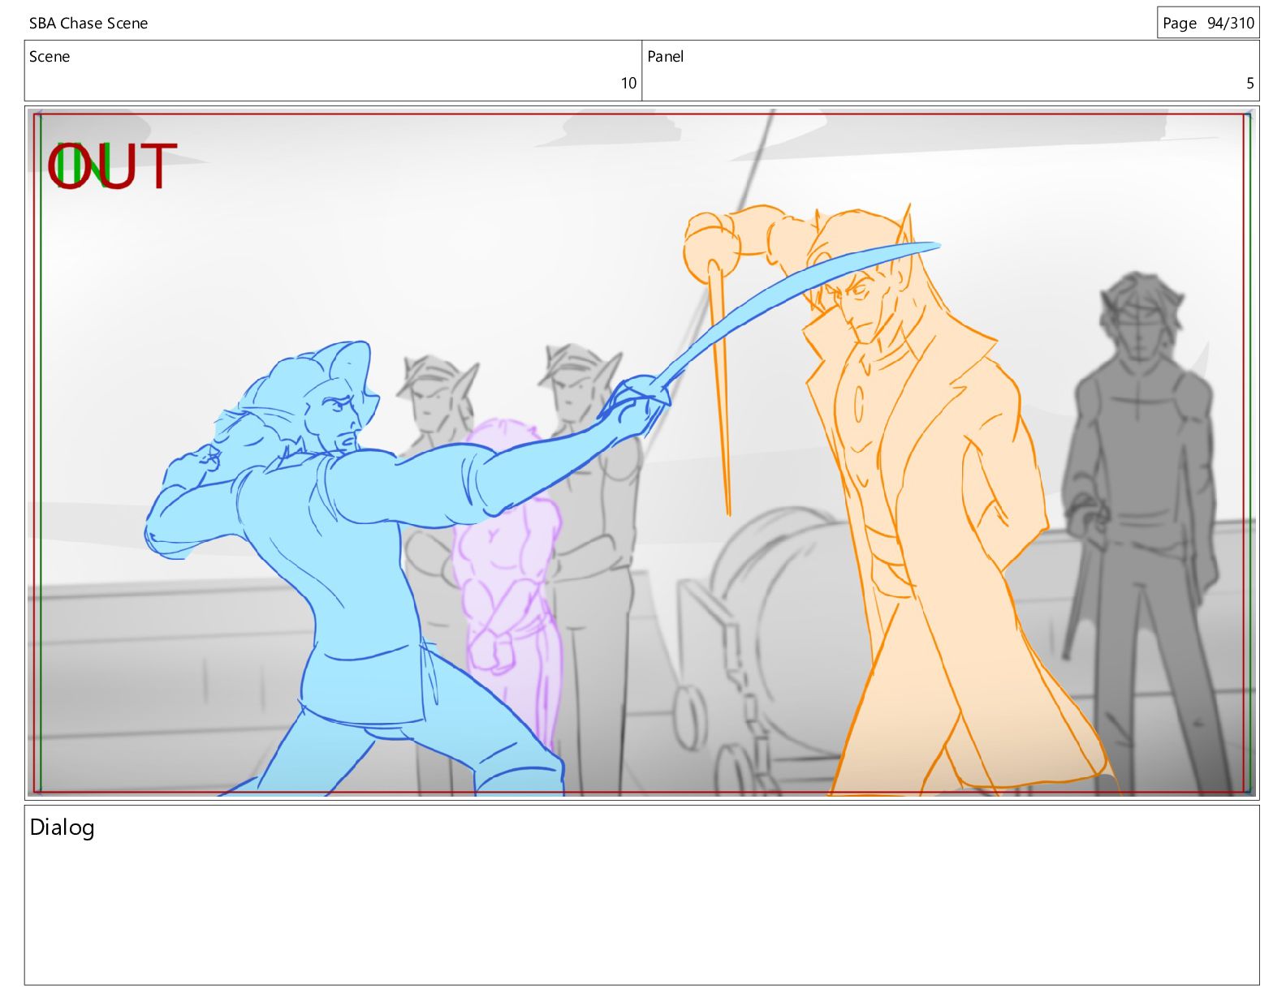Click the overlapping IN/OUT marker text

coord(111,166)
